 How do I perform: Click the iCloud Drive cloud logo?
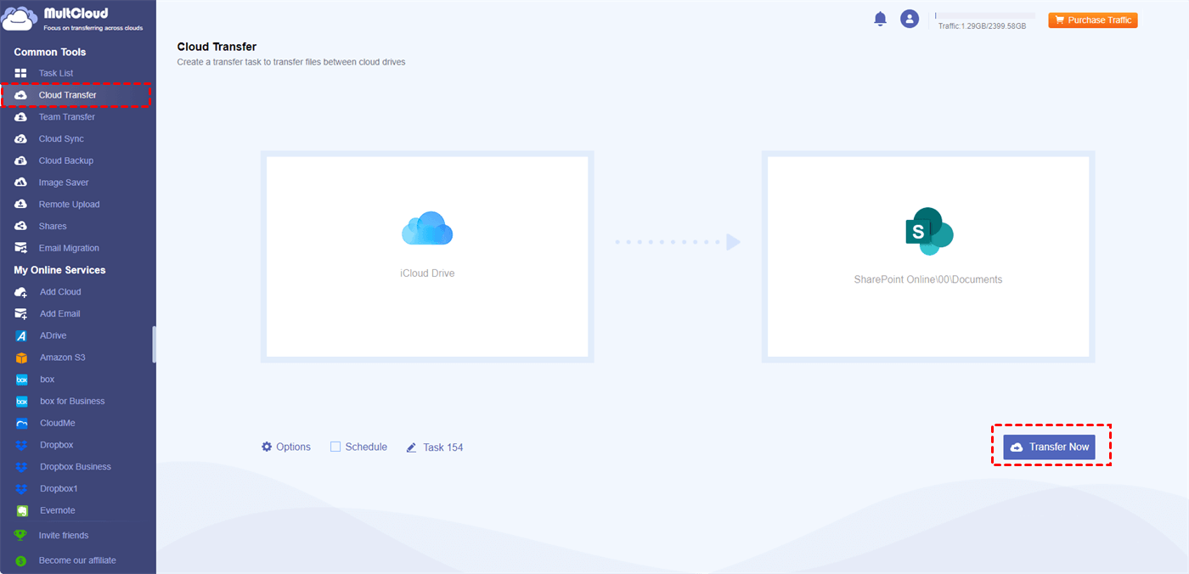pyautogui.click(x=427, y=228)
